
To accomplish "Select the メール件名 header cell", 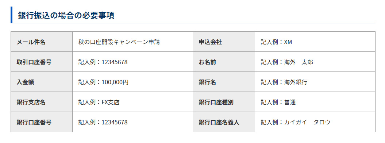I will (x=42, y=42).
